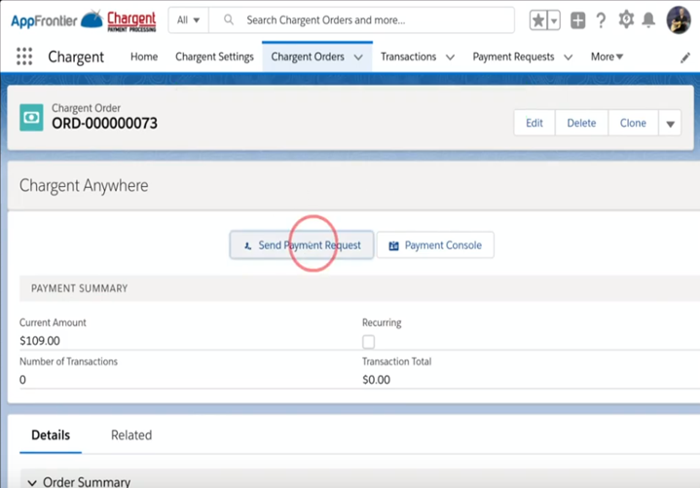Click the Payment Console calendar icon

pyautogui.click(x=393, y=245)
